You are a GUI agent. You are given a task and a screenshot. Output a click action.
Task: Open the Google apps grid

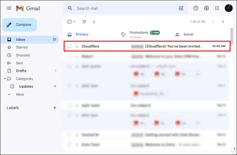(x=217, y=8)
